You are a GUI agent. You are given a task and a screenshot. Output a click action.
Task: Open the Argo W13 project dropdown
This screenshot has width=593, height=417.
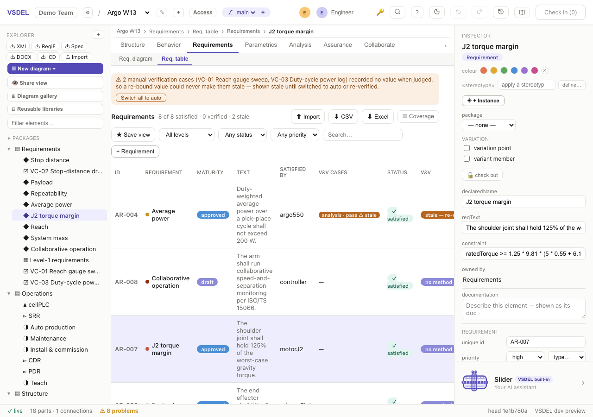click(x=129, y=13)
